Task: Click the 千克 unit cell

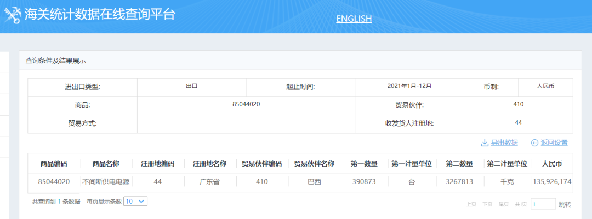Action: pyautogui.click(x=507, y=182)
